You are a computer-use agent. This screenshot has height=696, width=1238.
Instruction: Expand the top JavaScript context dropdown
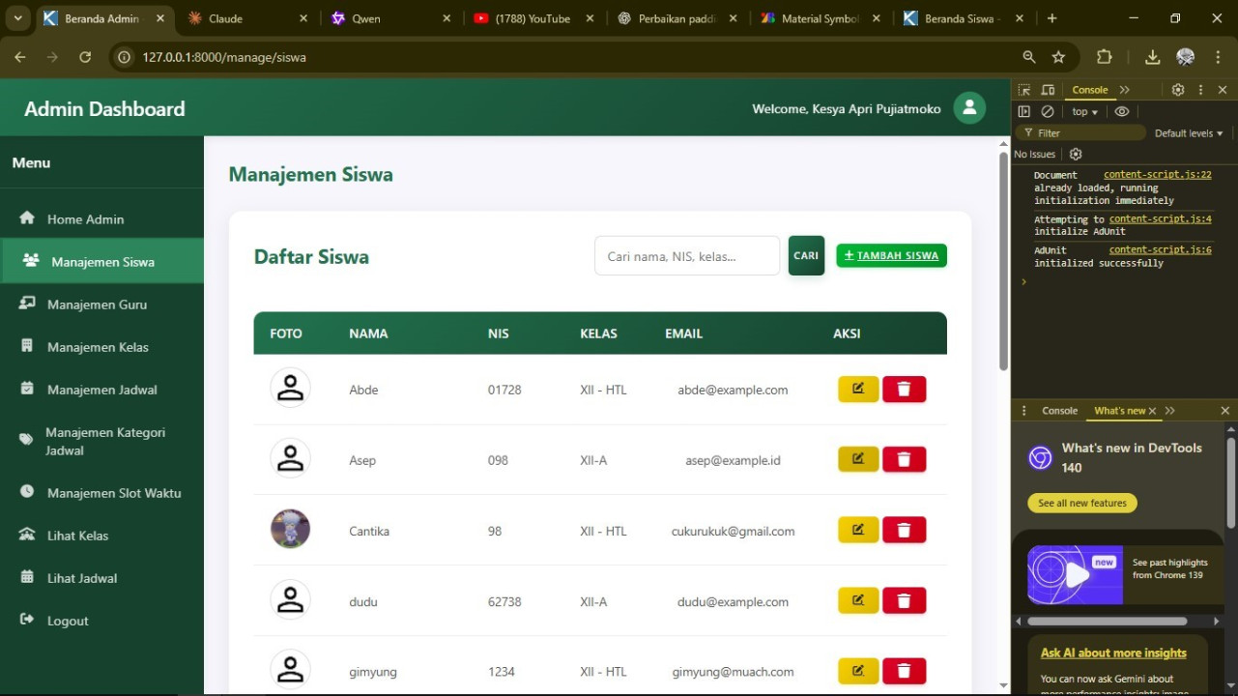click(x=1084, y=112)
